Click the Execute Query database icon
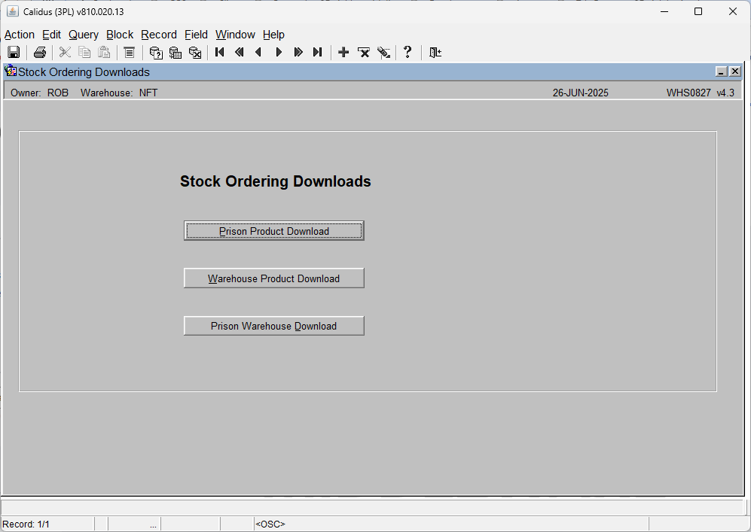The width and height of the screenshot is (751, 532). [x=176, y=52]
